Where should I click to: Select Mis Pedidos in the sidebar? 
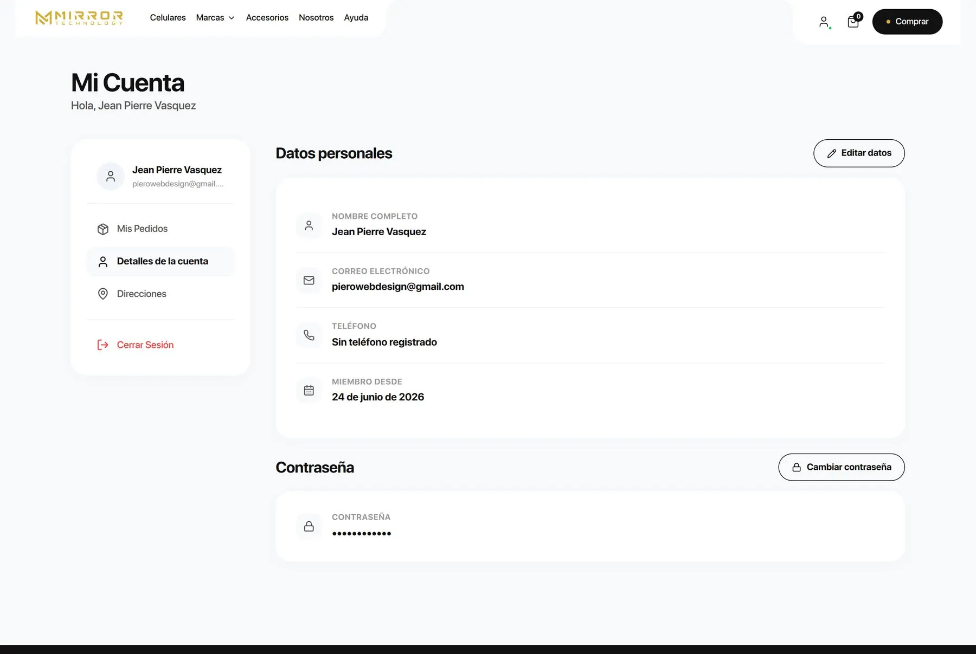(160, 229)
